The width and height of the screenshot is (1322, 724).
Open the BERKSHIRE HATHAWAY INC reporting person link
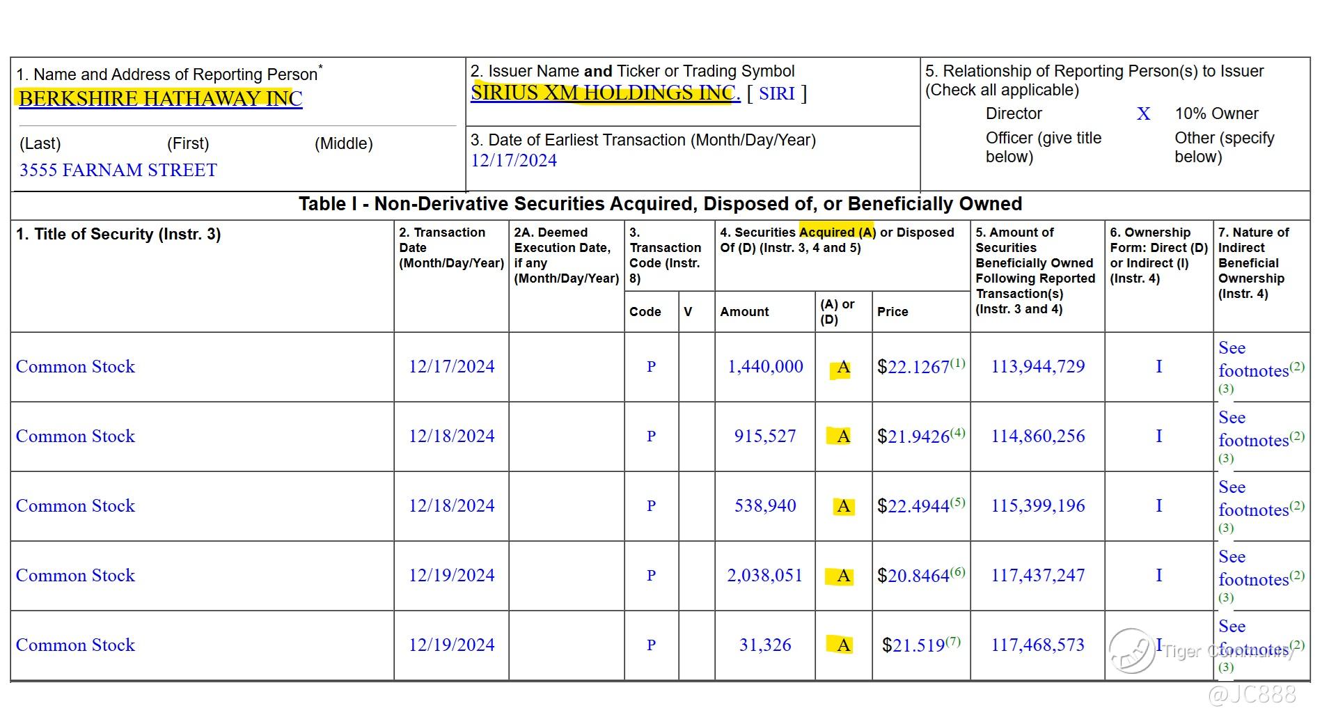[x=160, y=99]
